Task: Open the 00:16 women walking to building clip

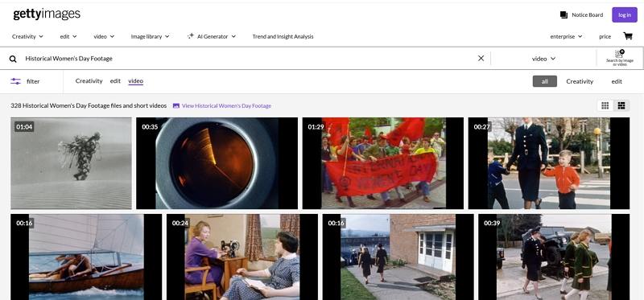Action: (398, 257)
